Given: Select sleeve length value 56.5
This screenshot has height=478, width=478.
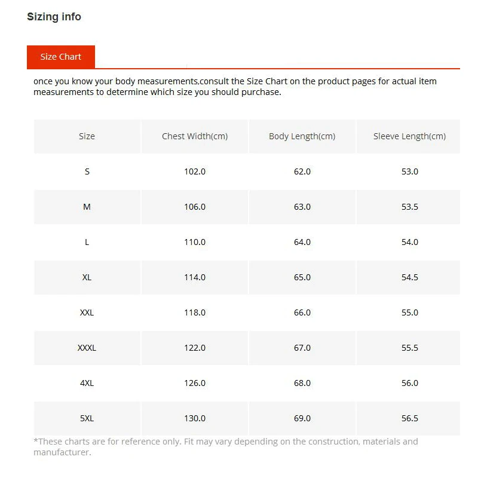Looking at the screenshot, I should click(x=410, y=418).
